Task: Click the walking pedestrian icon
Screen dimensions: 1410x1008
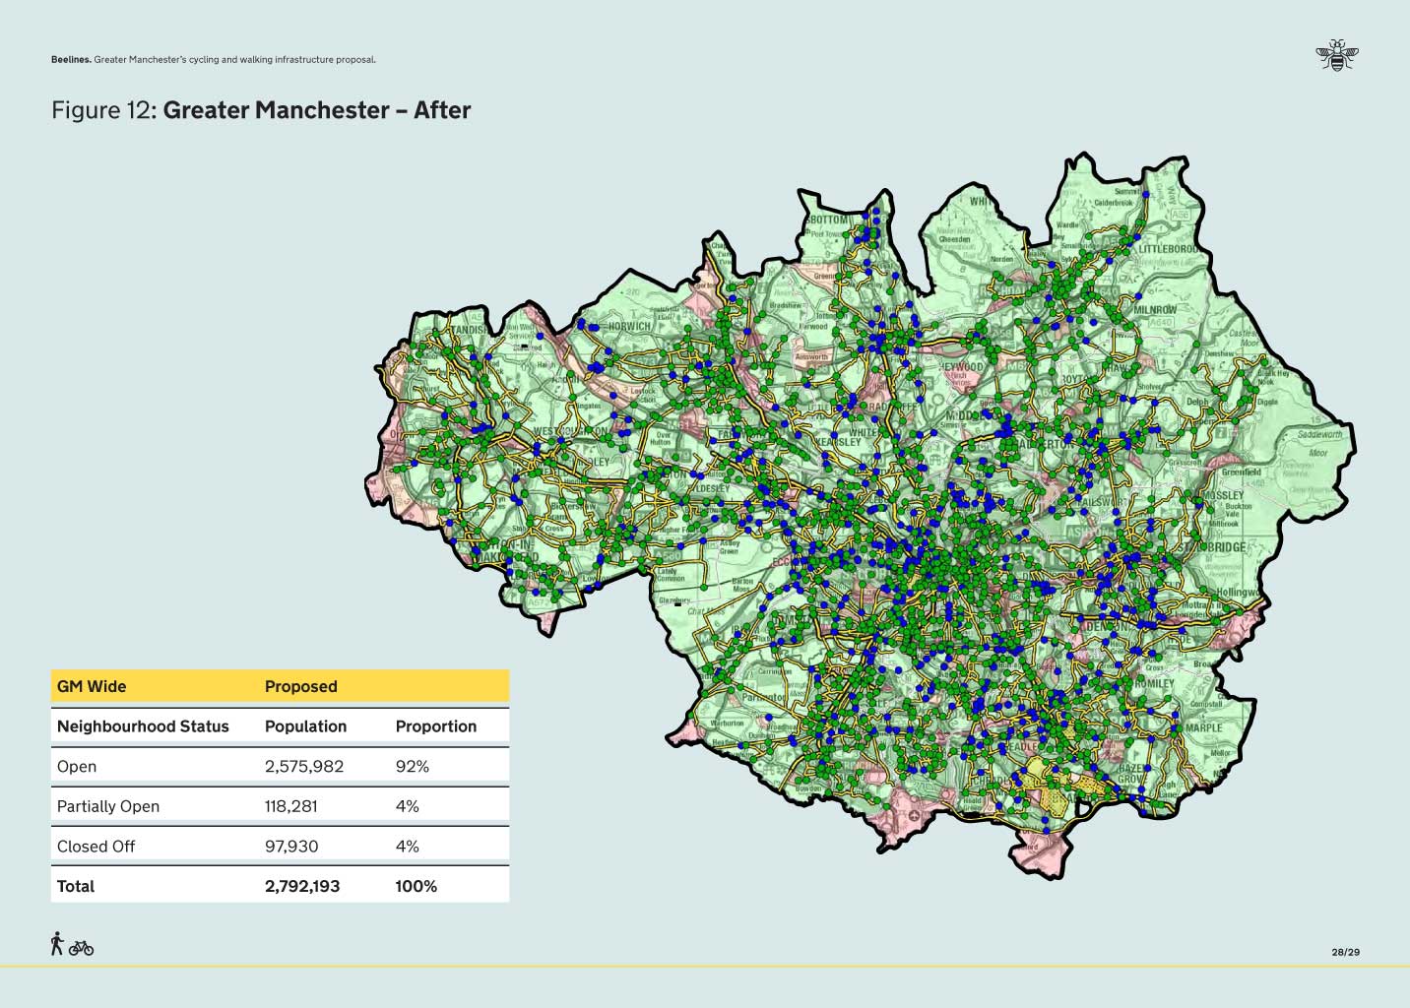Action: click(57, 944)
